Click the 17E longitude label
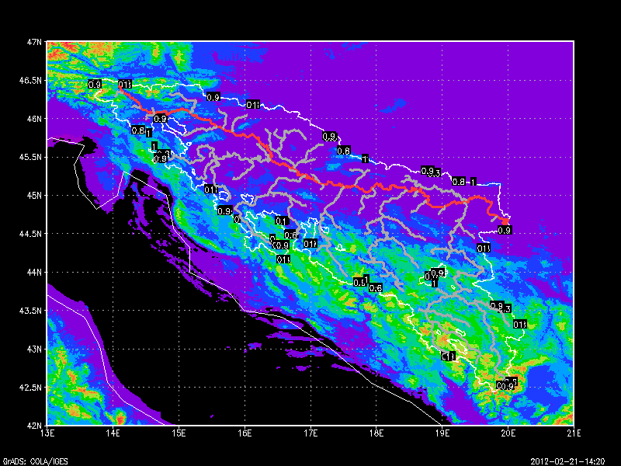The height and width of the screenshot is (466, 621). (310, 433)
